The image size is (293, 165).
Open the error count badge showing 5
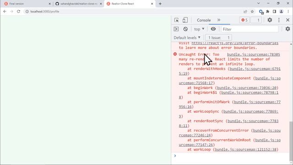coord(244,20)
